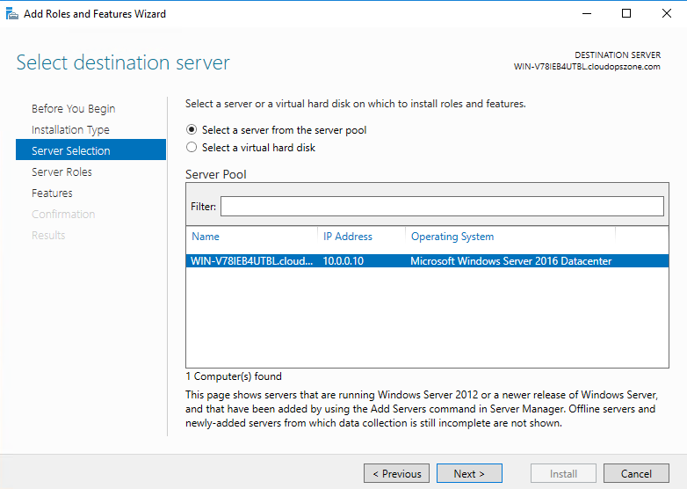This screenshot has height=489, width=687.
Task: Jump to the Server Roles step
Action: point(61,172)
